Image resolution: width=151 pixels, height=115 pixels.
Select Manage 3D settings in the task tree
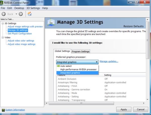[18, 30]
